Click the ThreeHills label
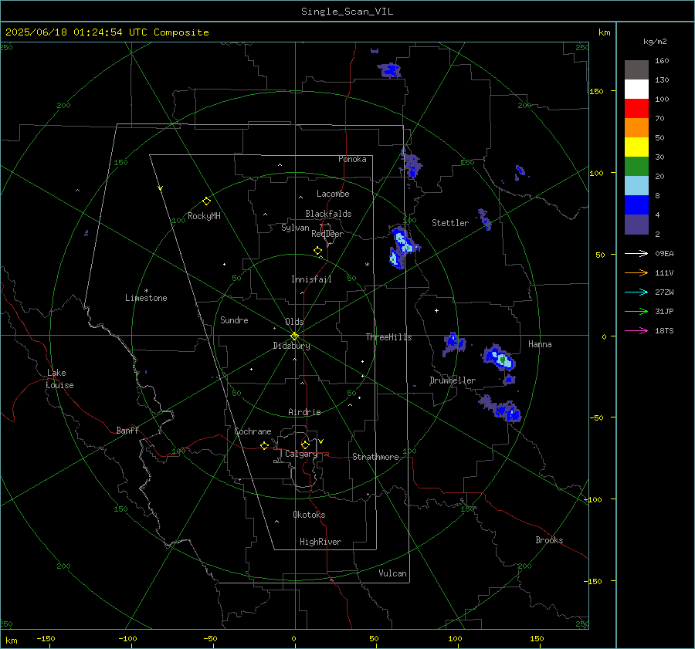The image size is (695, 649). point(388,337)
